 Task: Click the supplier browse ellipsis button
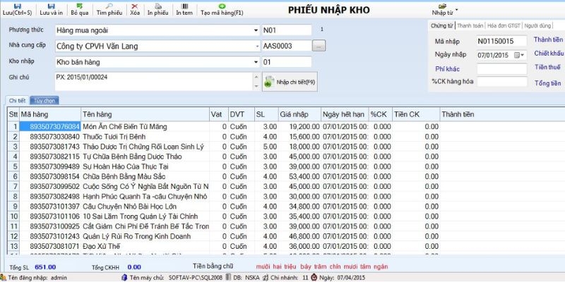click(319, 46)
